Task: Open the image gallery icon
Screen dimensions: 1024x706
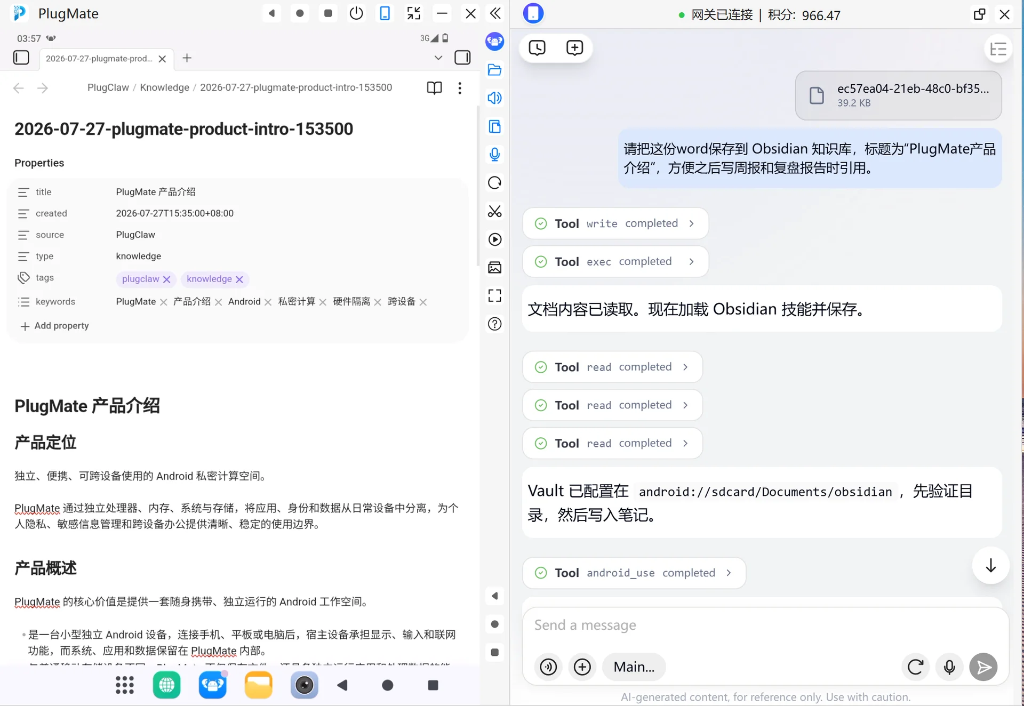Action: (495, 268)
